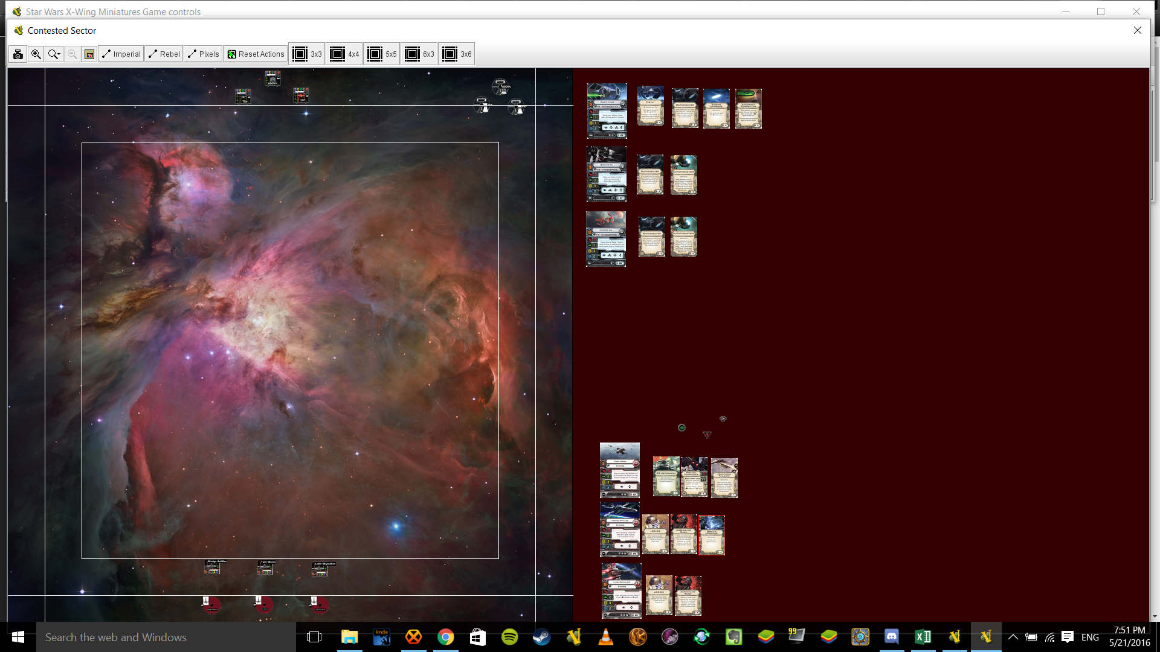Click the first Imperial pilot card
1160x652 pixels.
(x=607, y=111)
